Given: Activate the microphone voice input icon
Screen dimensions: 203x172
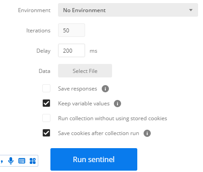Looking at the screenshot, I should (x=11, y=161).
